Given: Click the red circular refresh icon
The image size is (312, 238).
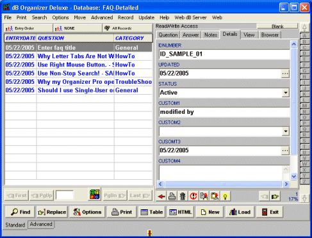Looking at the screenshot, I should coord(193,196).
